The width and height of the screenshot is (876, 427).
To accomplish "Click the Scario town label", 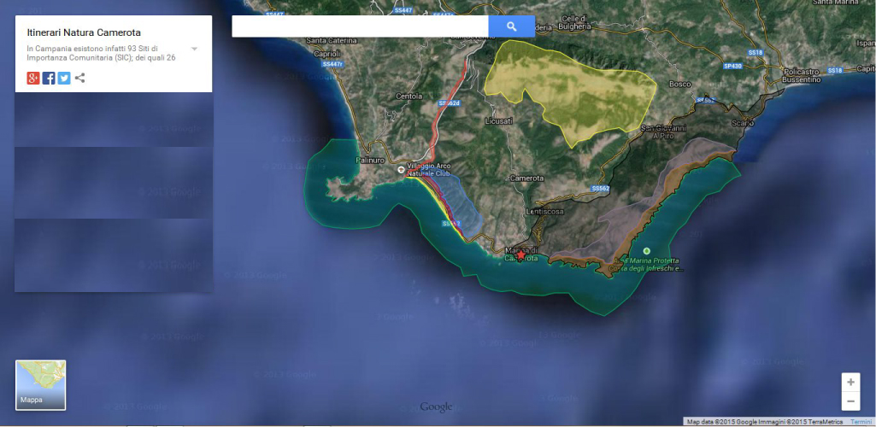I will click(743, 123).
